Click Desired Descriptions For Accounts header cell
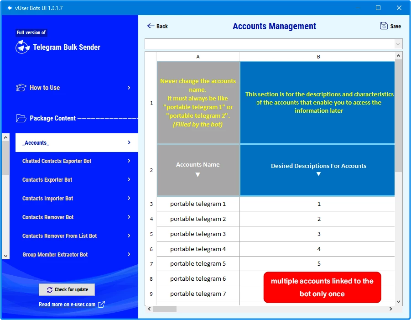Screen dimensions: 411x320 tap(317, 170)
